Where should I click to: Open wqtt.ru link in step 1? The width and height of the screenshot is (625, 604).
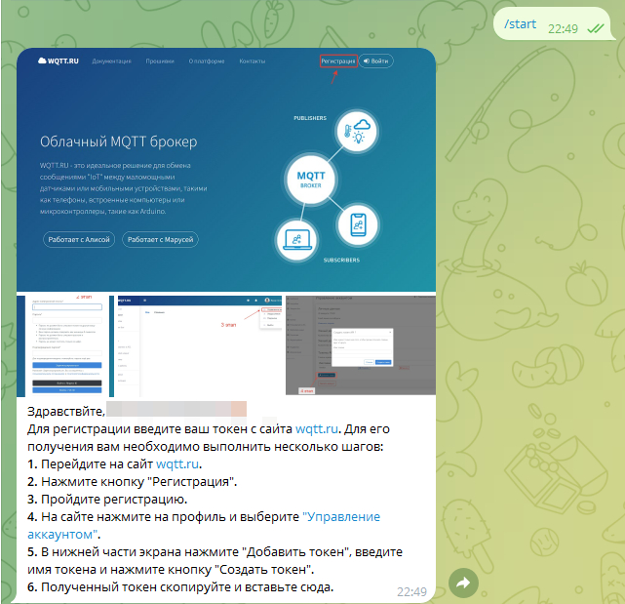[177, 463]
